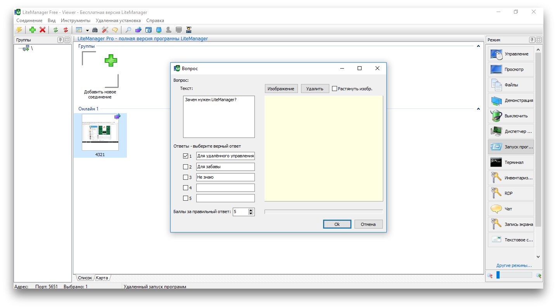Enable the Растянуть изобр. checkbox
The height and width of the screenshot is (308, 557).
[334, 89]
